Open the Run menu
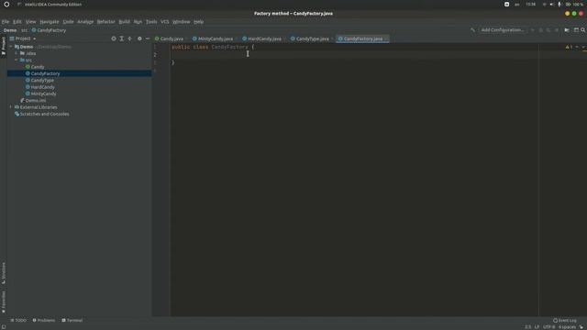 tap(138, 22)
